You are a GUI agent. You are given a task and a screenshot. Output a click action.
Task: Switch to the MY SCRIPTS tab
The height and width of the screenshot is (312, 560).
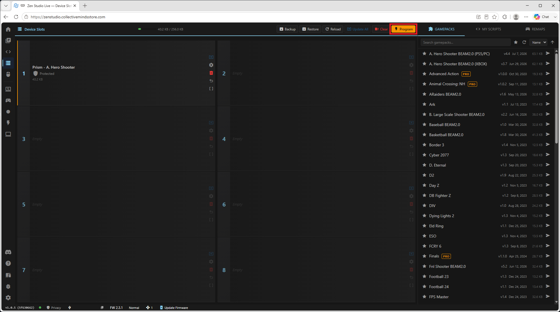pos(488,29)
